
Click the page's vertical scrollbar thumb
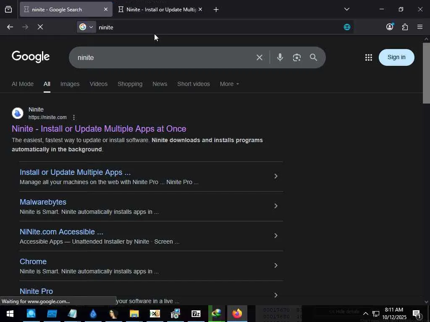click(426, 73)
